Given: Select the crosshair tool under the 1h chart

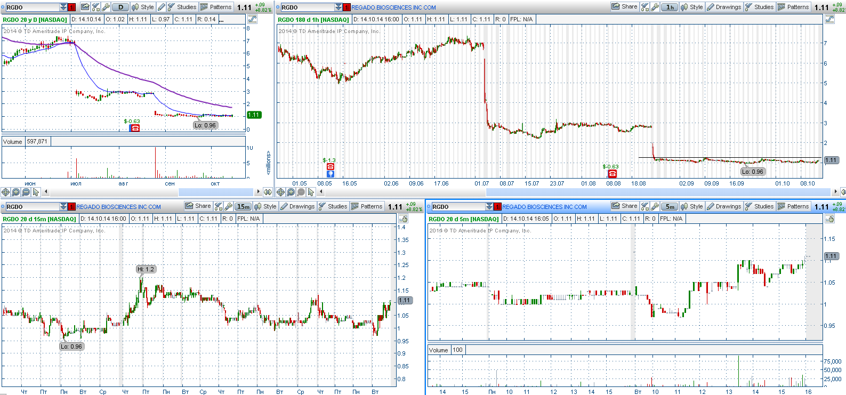Looking at the screenshot, I should pos(281,192).
